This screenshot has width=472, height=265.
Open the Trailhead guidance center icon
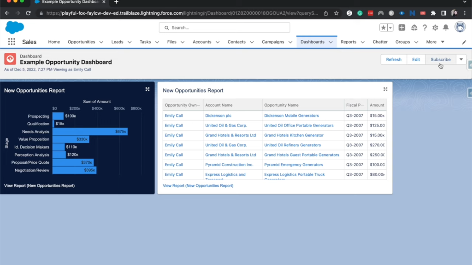413,28
